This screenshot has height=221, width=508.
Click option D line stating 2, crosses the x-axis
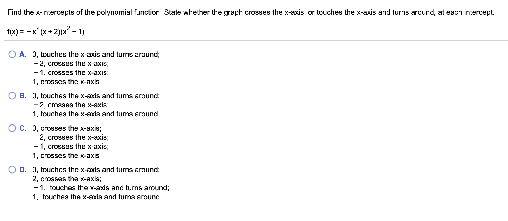pyautogui.click(x=67, y=179)
